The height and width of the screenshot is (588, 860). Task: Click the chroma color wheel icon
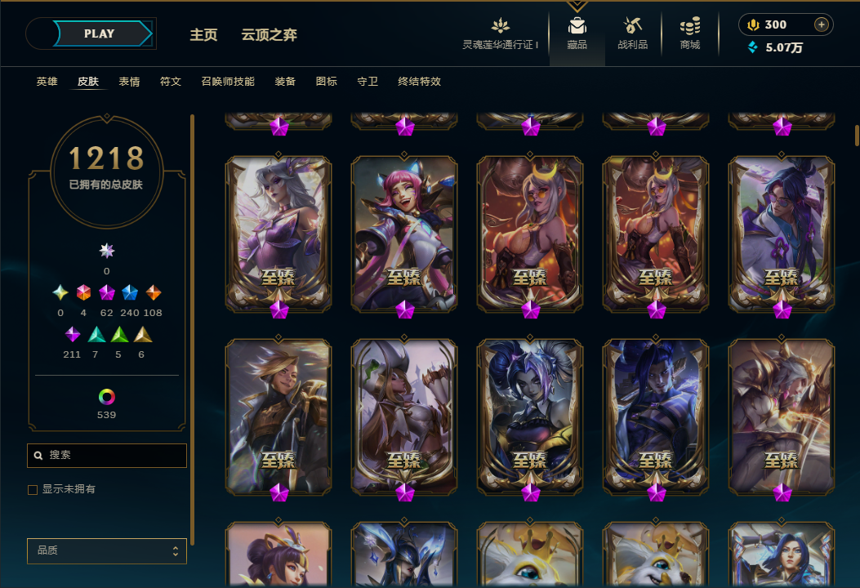pyautogui.click(x=106, y=397)
